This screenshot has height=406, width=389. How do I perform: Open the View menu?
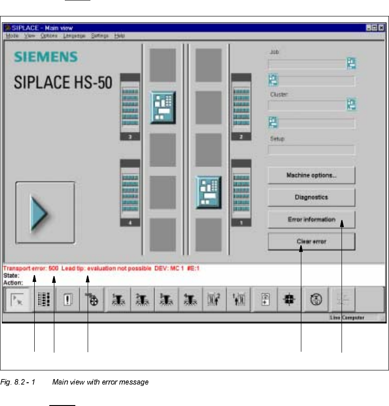(30, 36)
